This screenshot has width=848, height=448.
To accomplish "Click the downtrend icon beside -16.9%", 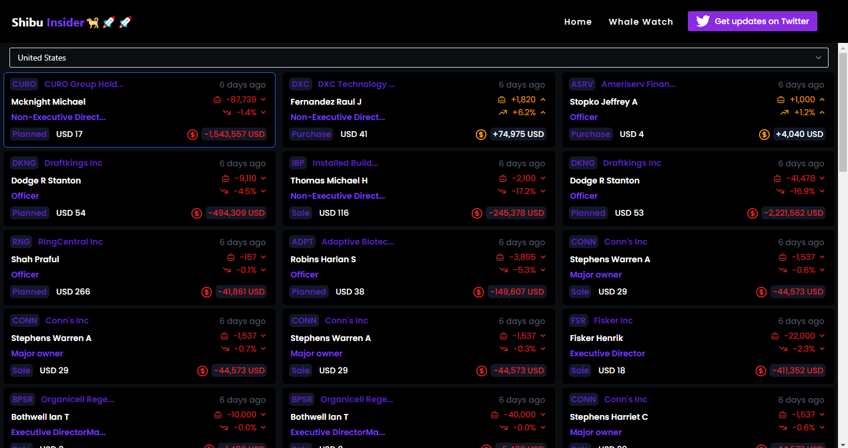I will (x=781, y=191).
